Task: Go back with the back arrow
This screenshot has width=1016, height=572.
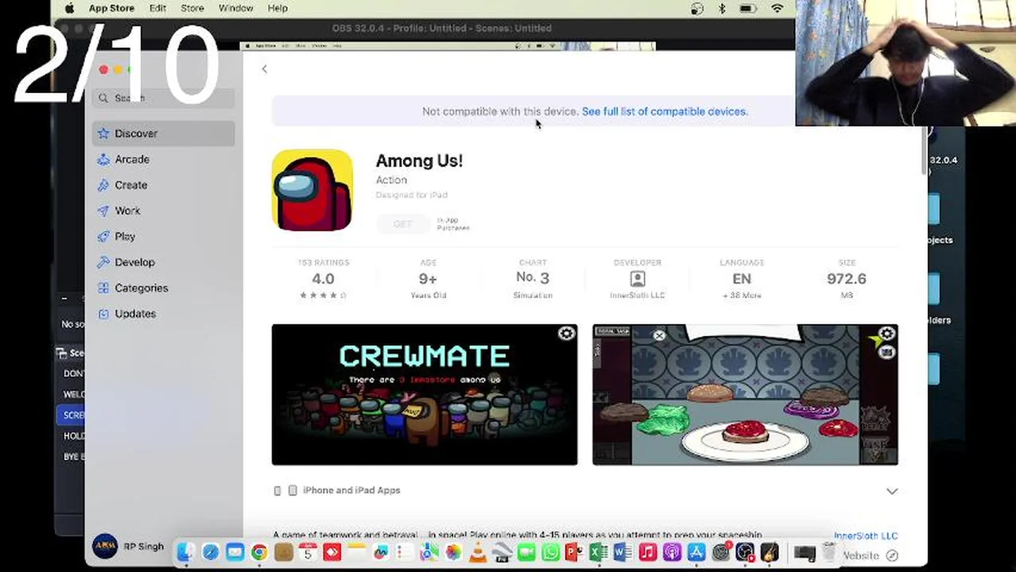Action: 264,69
